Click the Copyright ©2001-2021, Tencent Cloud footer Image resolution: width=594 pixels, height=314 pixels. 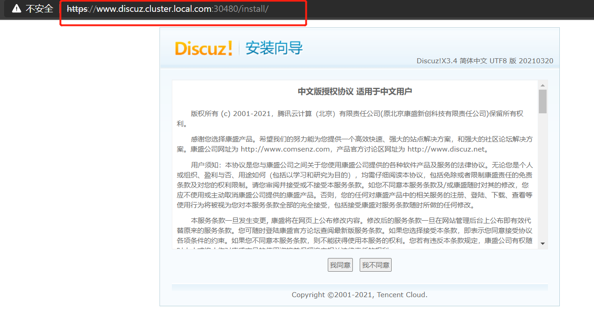pyautogui.click(x=360, y=295)
